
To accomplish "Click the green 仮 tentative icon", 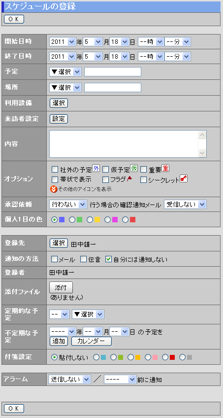I will (134, 168).
